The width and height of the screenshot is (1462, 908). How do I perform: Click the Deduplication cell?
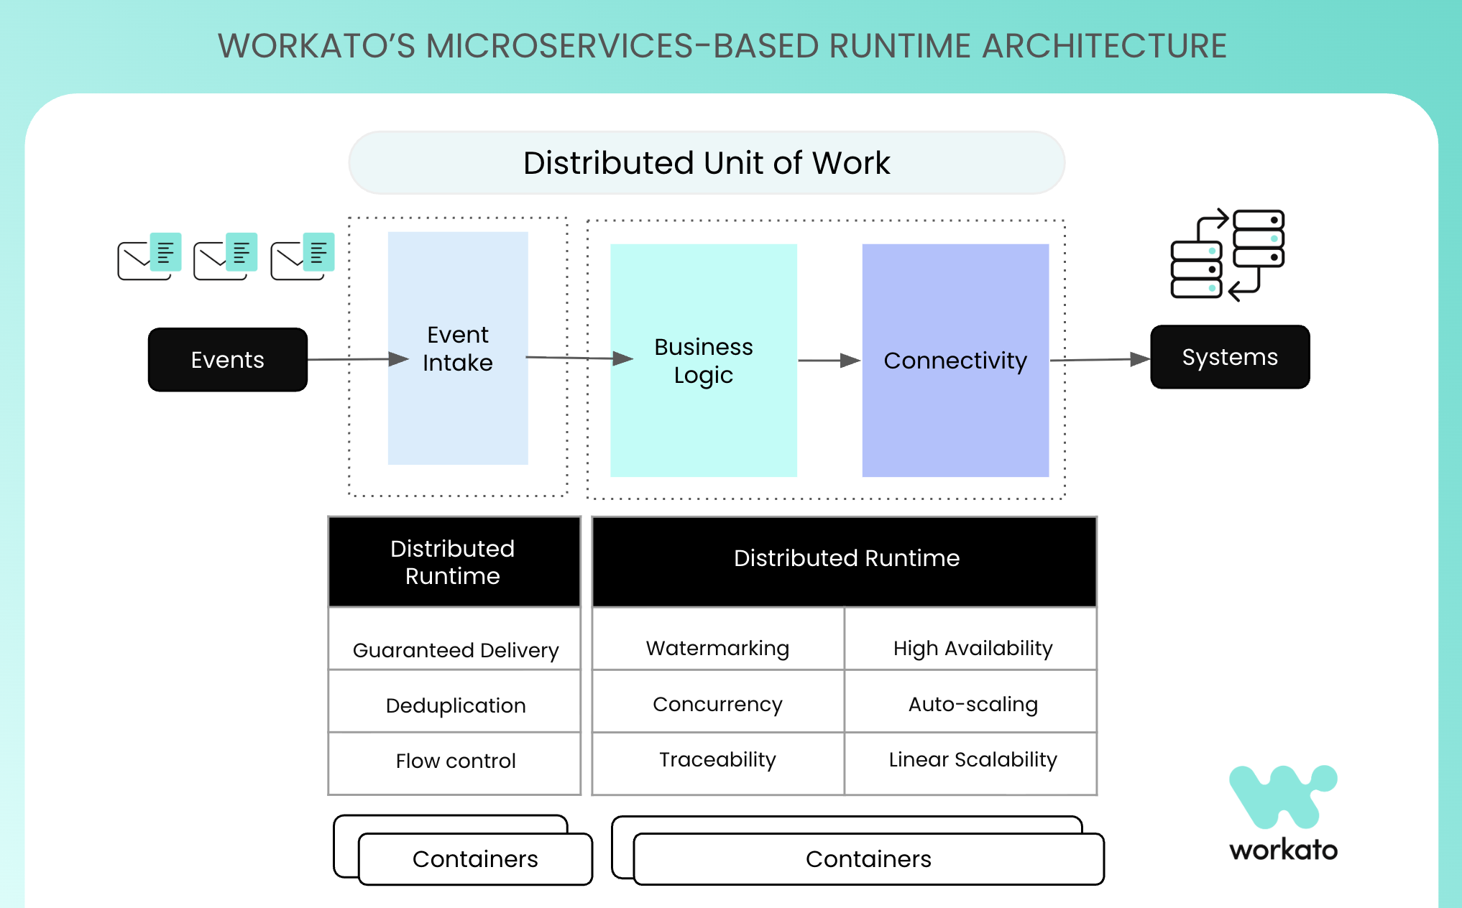455,705
